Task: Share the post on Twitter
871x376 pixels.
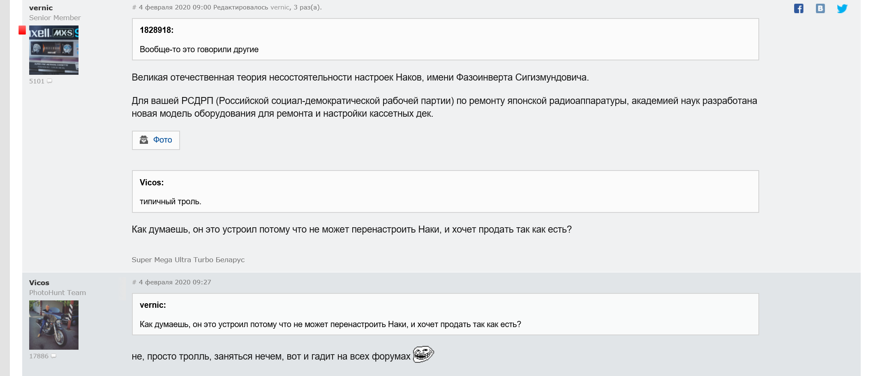Action: (842, 9)
